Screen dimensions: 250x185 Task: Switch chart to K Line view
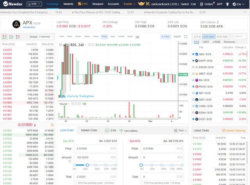(x=166, y=36)
